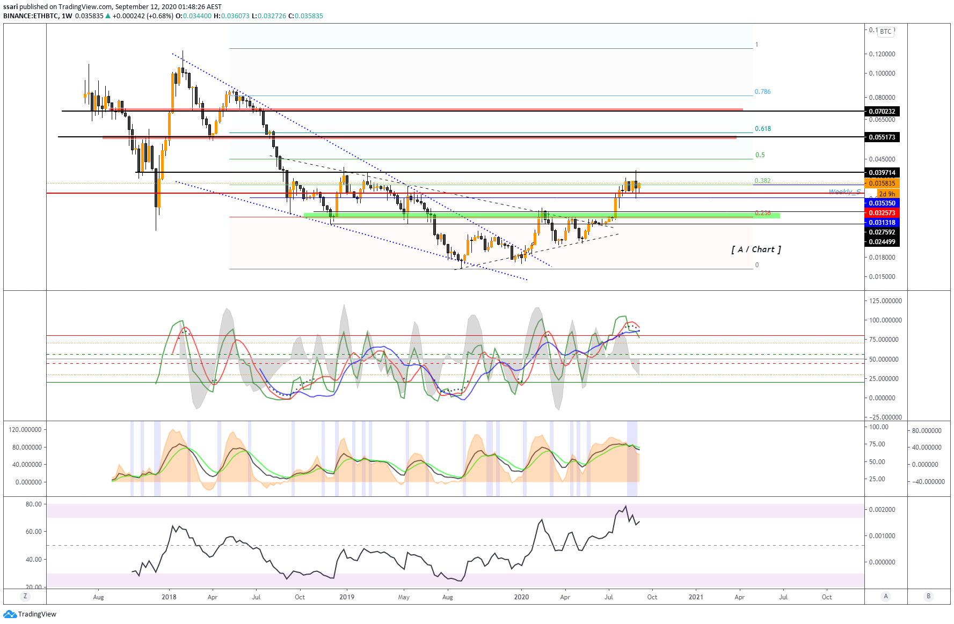The width and height of the screenshot is (954, 624).
Task: Click the A auto-scale button
Action: tap(886, 596)
